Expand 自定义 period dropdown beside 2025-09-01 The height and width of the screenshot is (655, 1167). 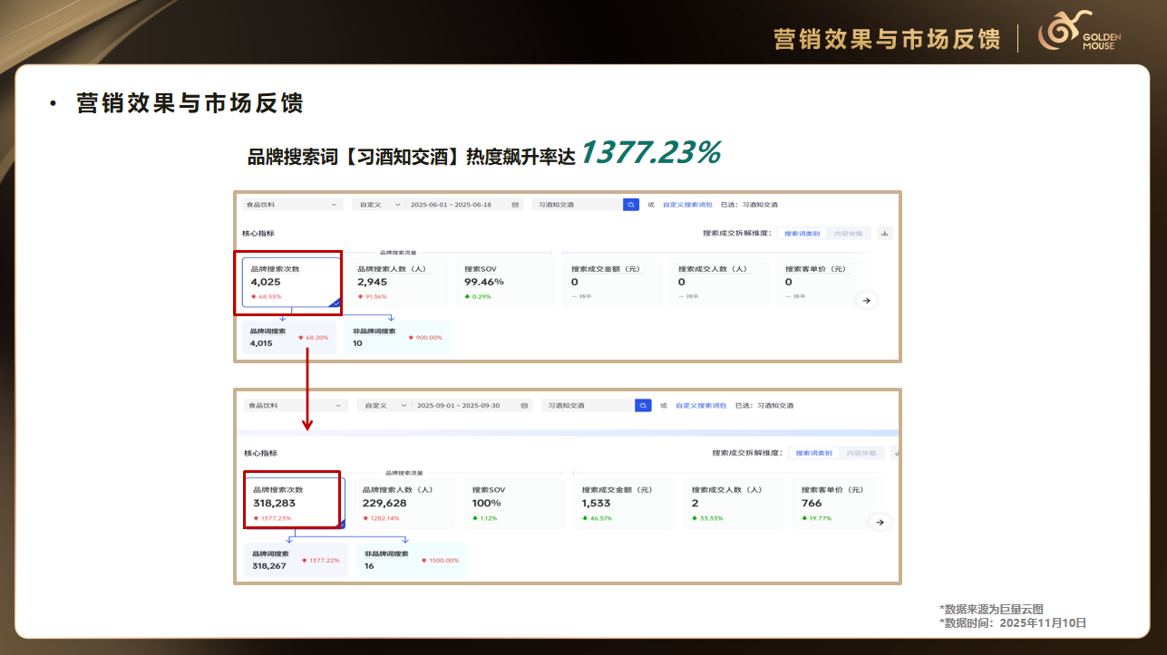pos(384,405)
